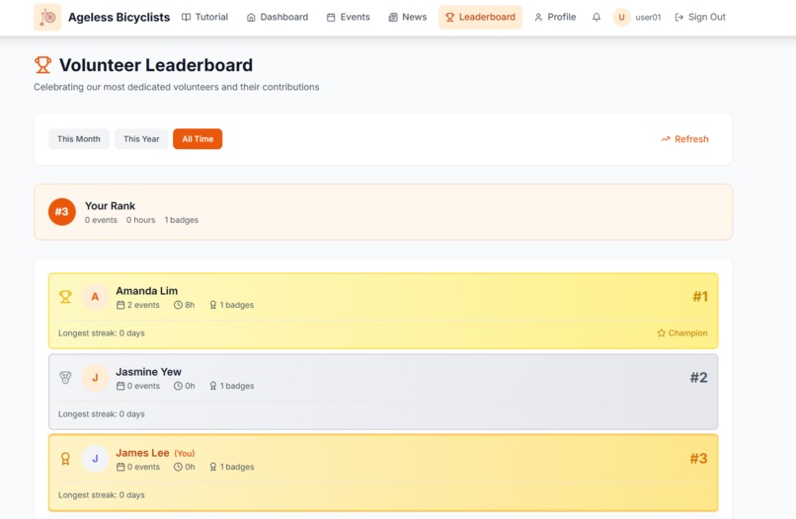
Task: Click the name Jasmine Yew
Action: pyautogui.click(x=148, y=372)
